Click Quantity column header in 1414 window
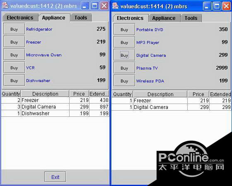Screen dimensions: 232x186 [122, 94]
